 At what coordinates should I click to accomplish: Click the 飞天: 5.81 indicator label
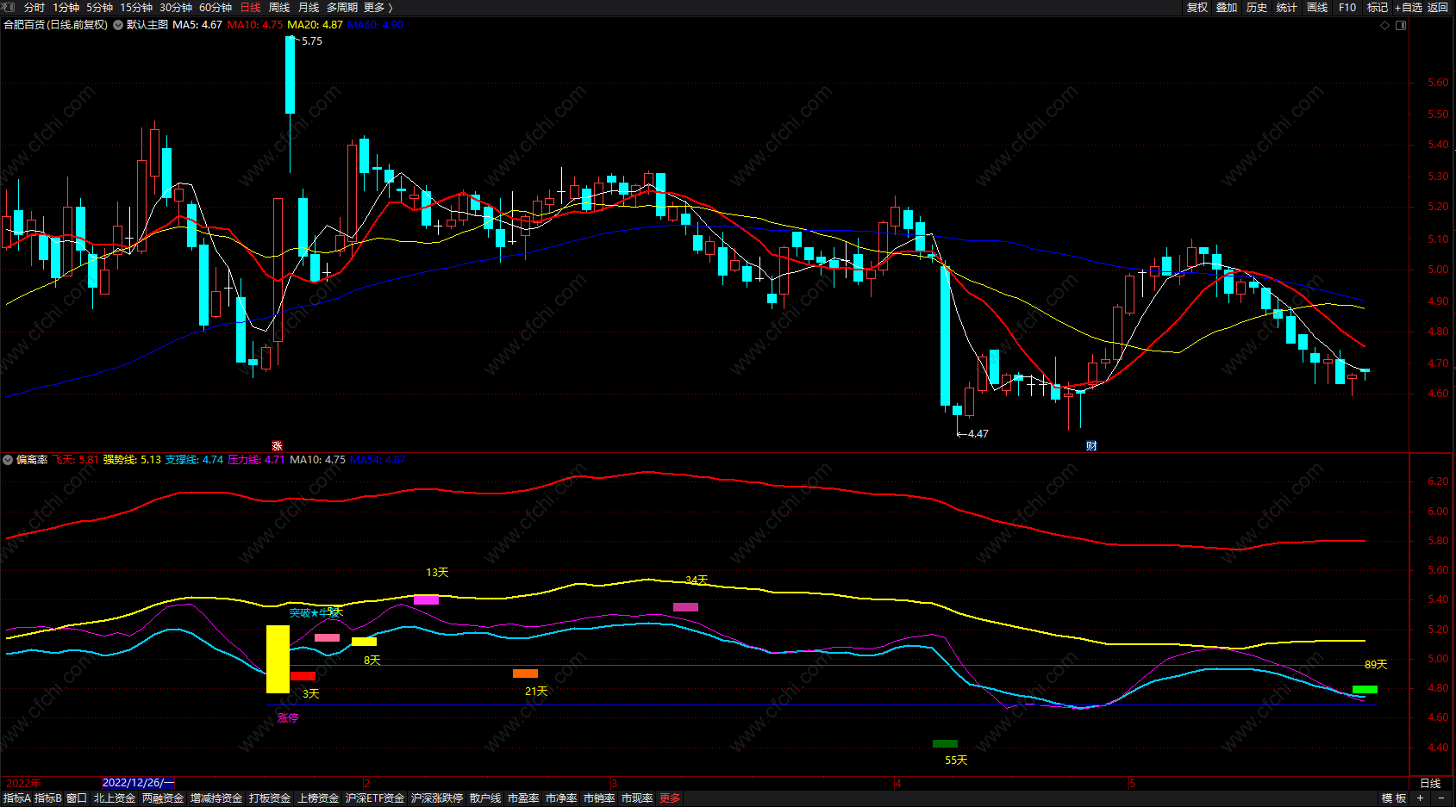(x=75, y=460)
